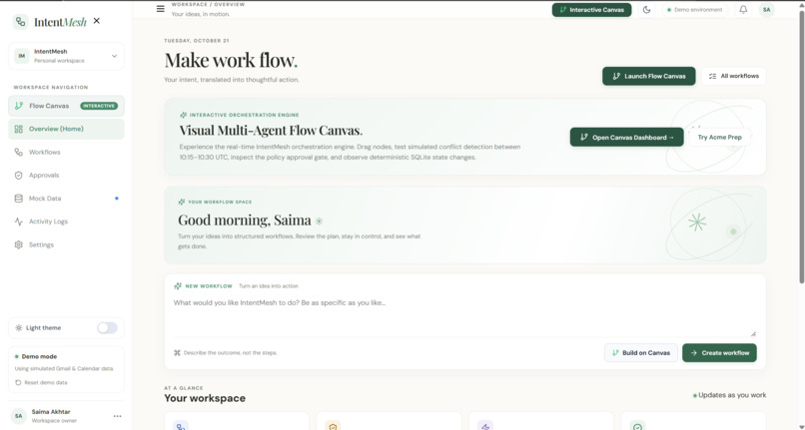Click the Try Acme Prep button
This screenshot has width=805, height=430.
tap(720, 137)
